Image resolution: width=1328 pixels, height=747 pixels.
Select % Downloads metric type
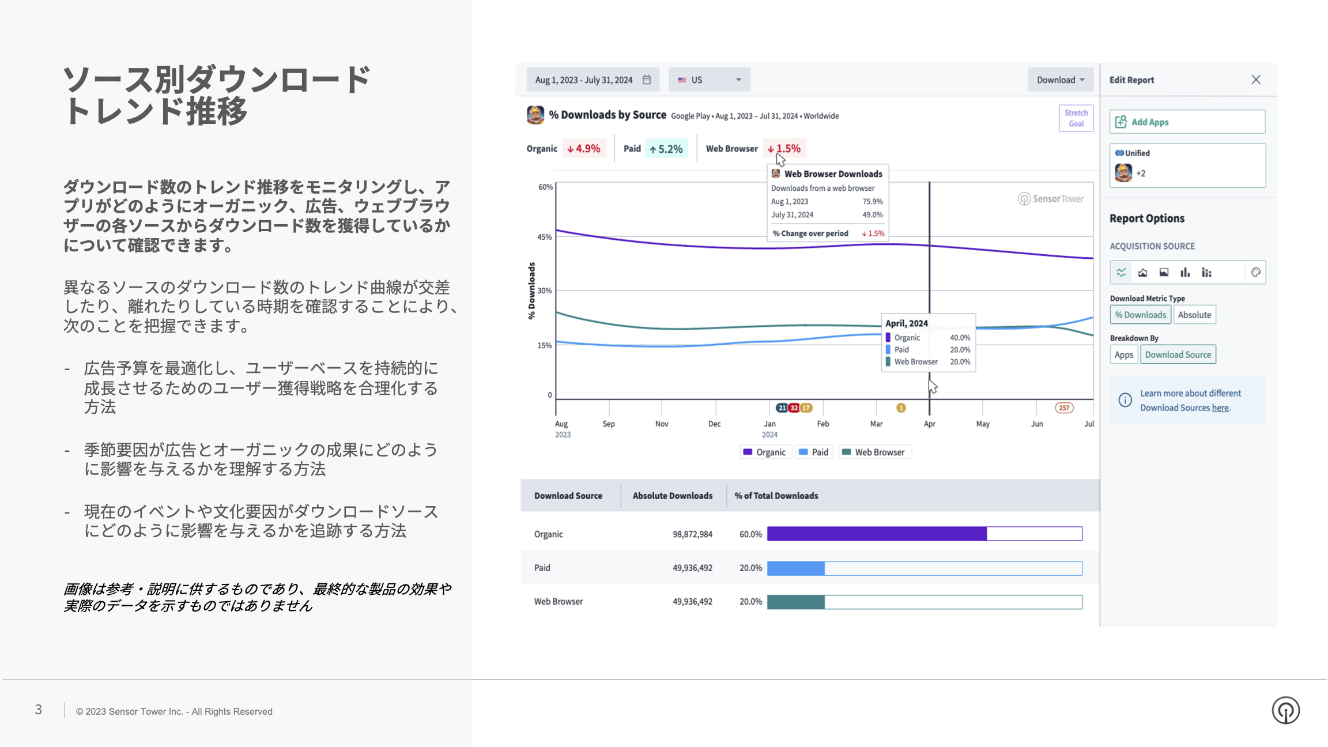point(1140,315)
